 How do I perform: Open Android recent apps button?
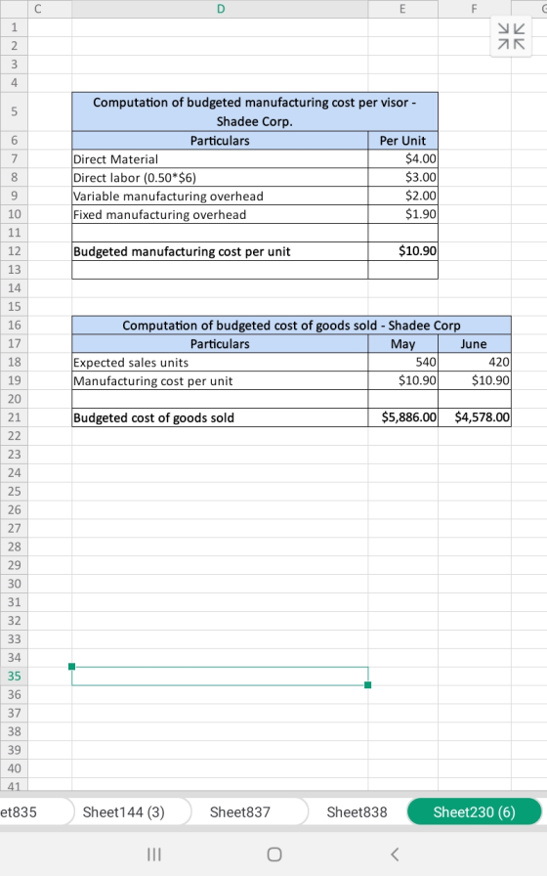click(x=154, y=854)
